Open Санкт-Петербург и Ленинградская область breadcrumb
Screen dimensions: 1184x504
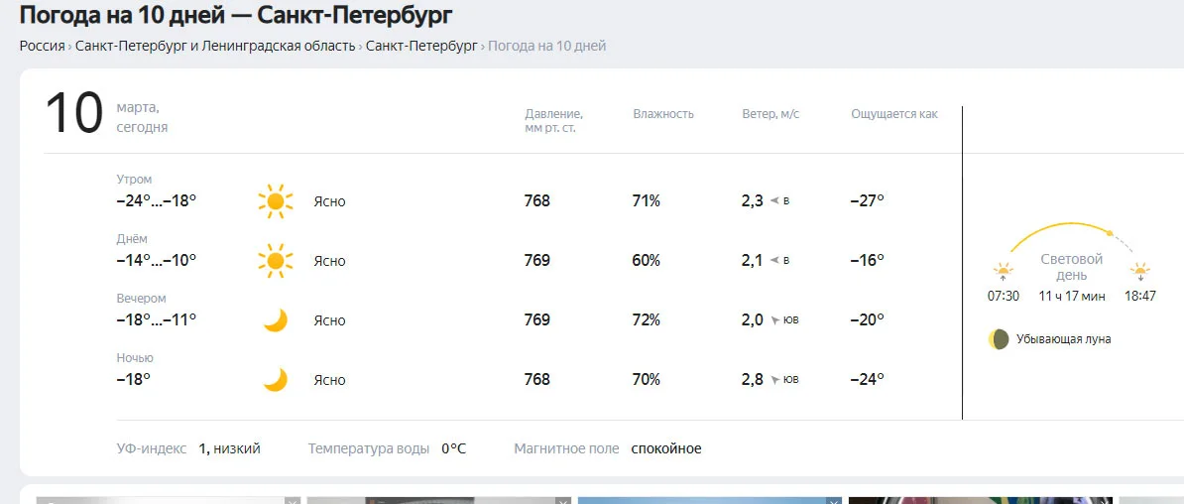[215, 46]
